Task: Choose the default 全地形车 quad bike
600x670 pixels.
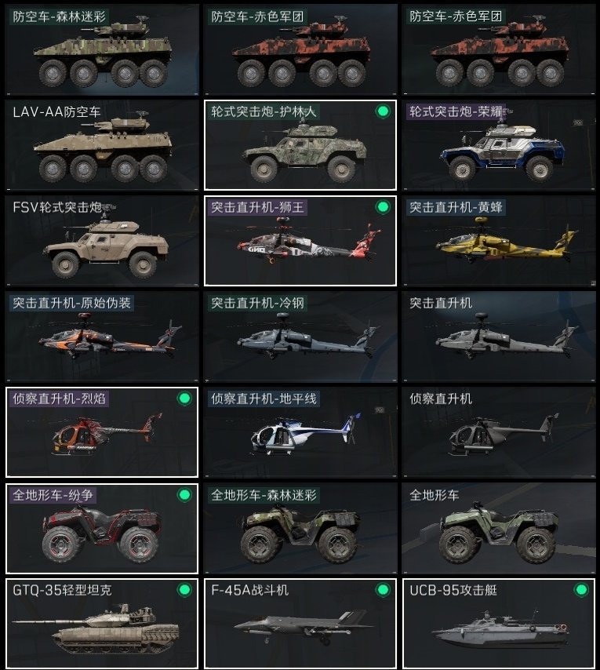Action: click(x=499, y=529)
